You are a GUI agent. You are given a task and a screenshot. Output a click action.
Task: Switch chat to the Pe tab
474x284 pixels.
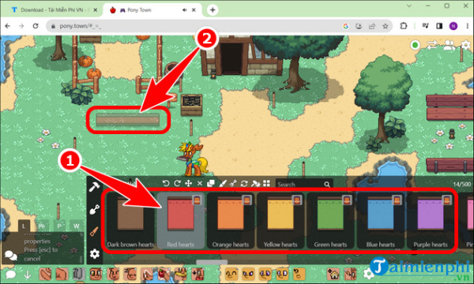click(41, 226)
